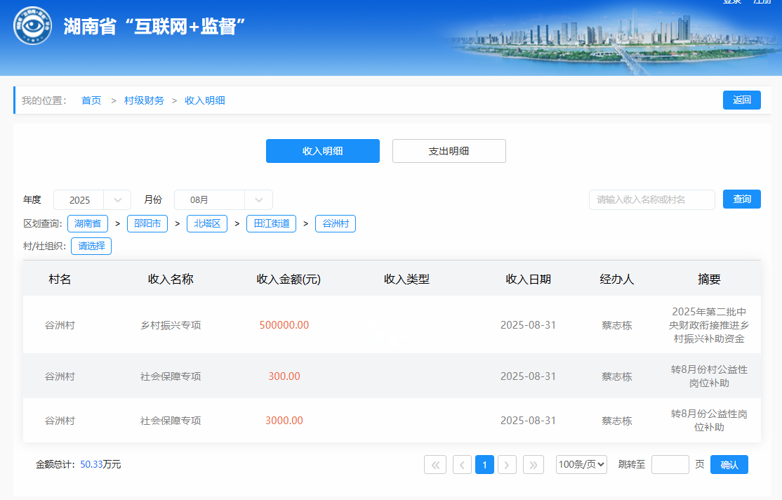
Task: Focus the 跳转至 page number field
Action: 670,464
